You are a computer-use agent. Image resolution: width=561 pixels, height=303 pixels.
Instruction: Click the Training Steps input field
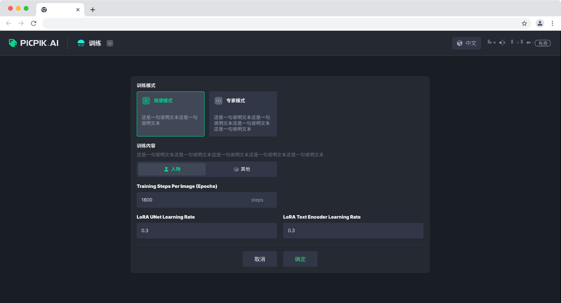[193, 200]
